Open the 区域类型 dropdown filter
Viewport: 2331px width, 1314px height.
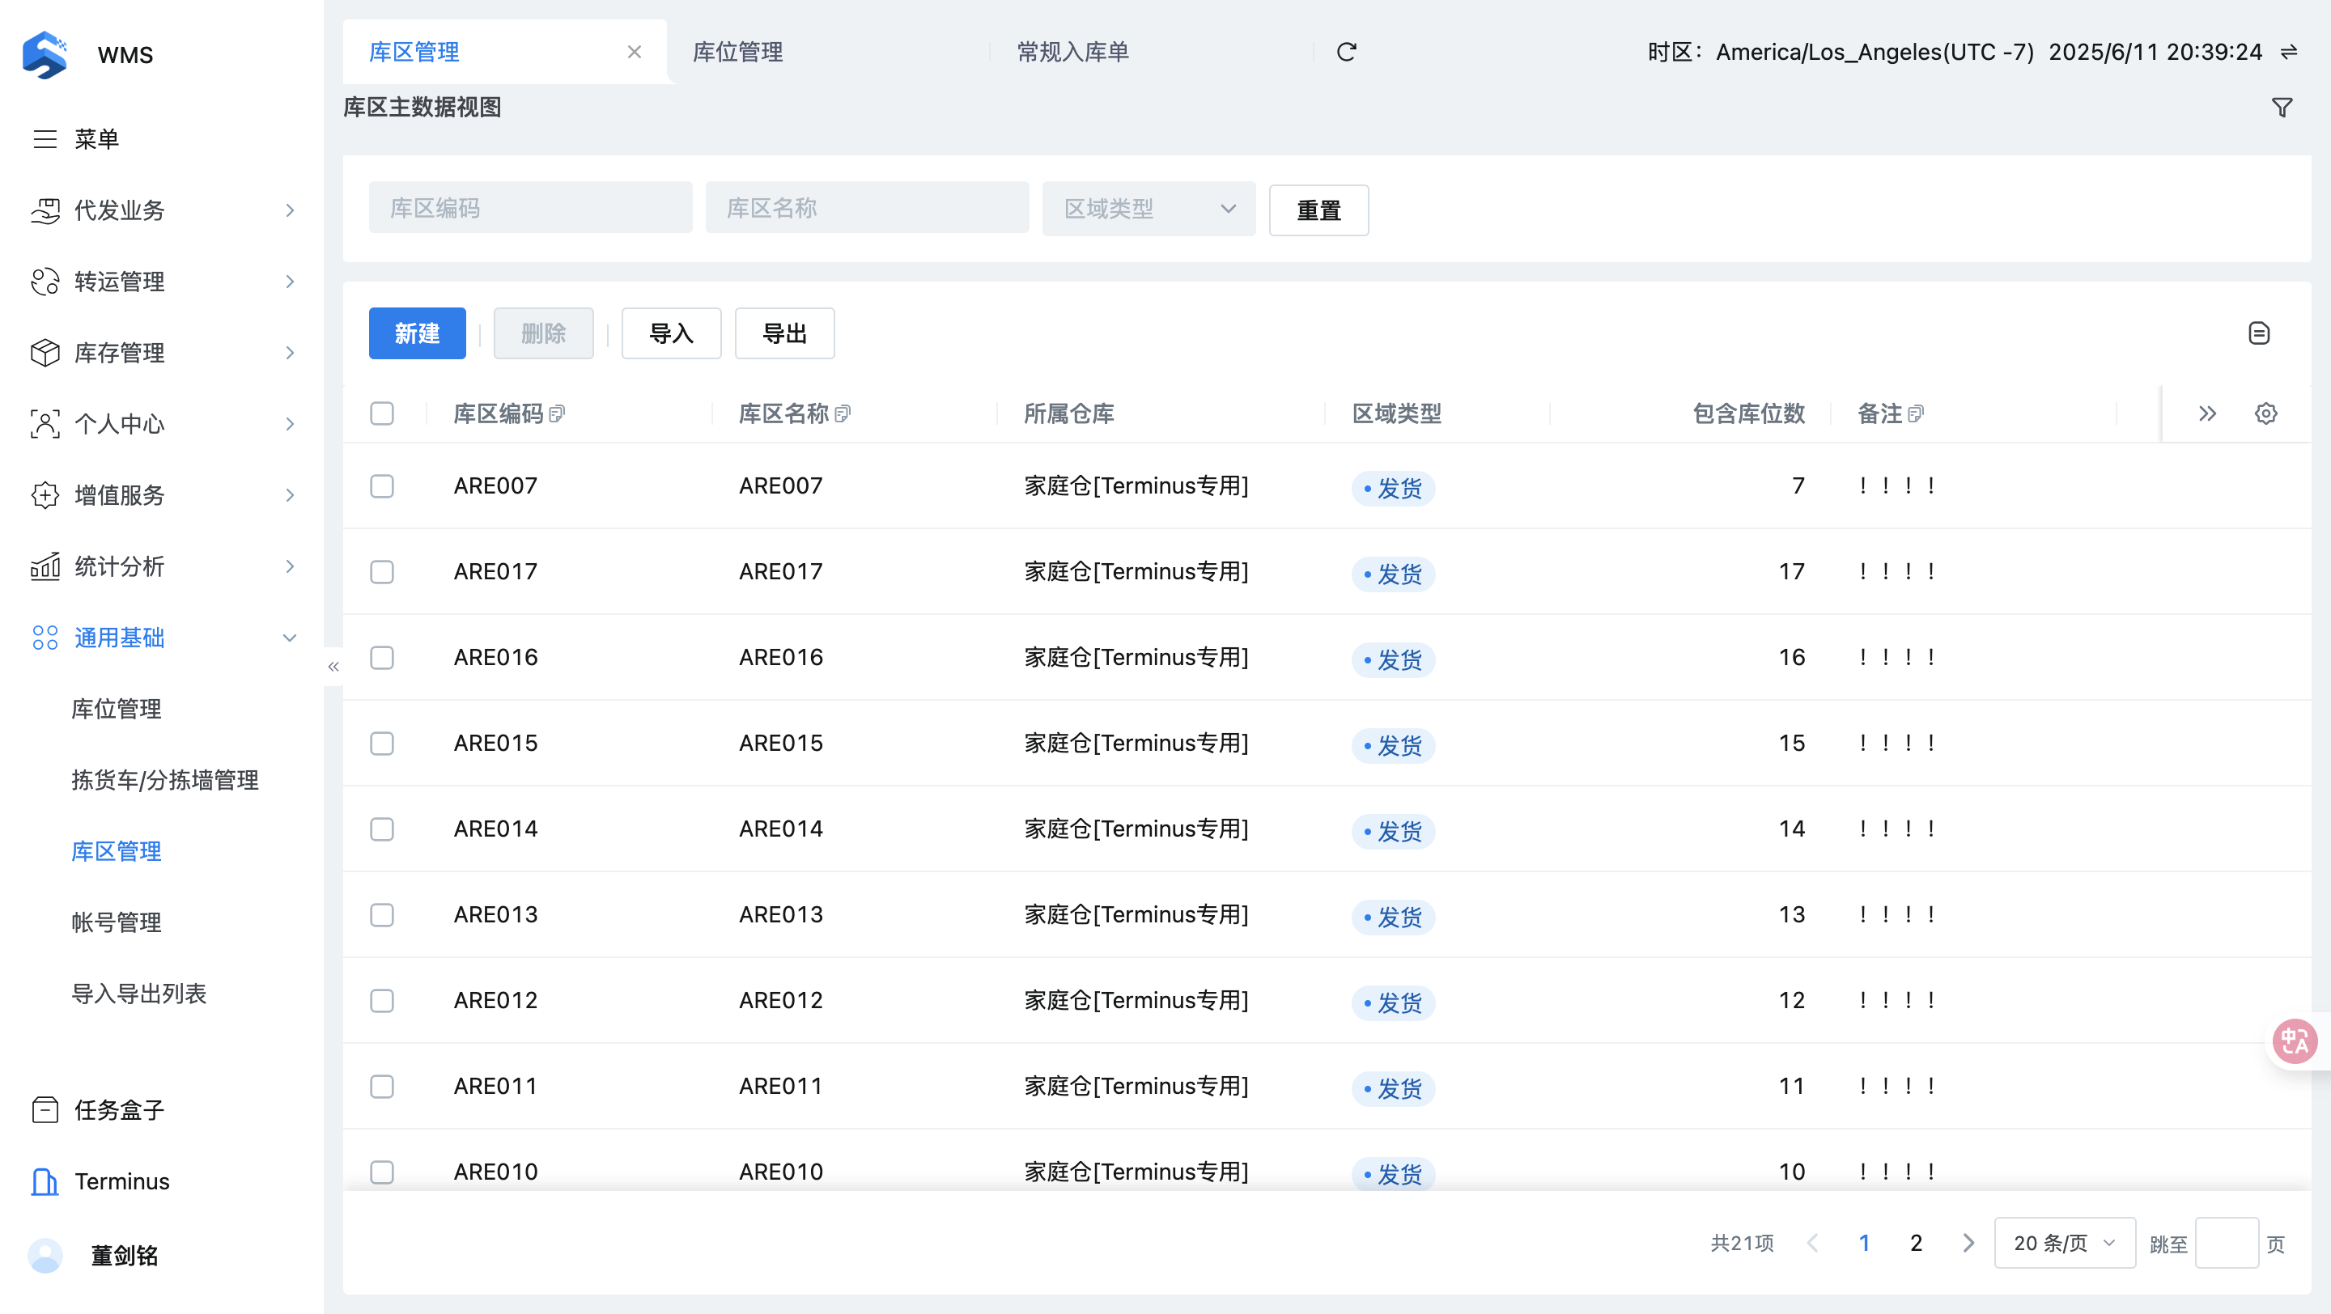tap(1148, 209)
